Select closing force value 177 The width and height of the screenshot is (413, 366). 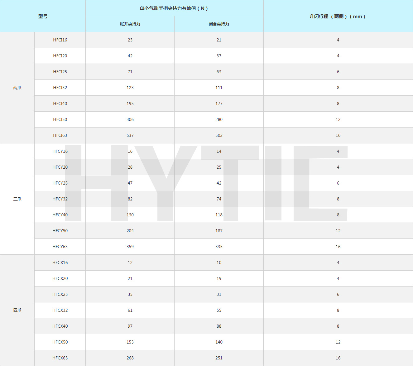[x=219, y=104]
